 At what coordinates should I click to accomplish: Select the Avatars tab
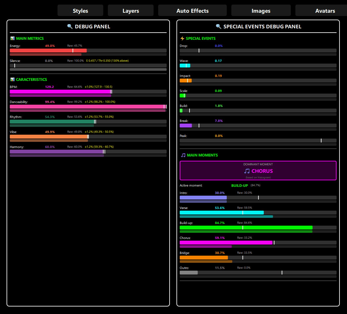(325, 10)
